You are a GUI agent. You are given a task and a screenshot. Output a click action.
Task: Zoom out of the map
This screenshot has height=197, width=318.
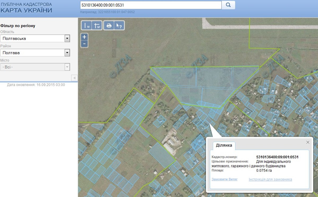pos(84,44)
